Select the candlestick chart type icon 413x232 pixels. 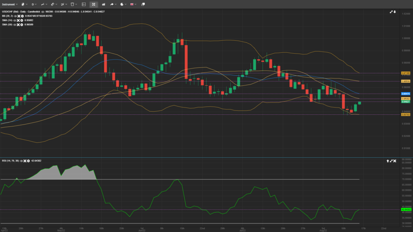[23, 3]
